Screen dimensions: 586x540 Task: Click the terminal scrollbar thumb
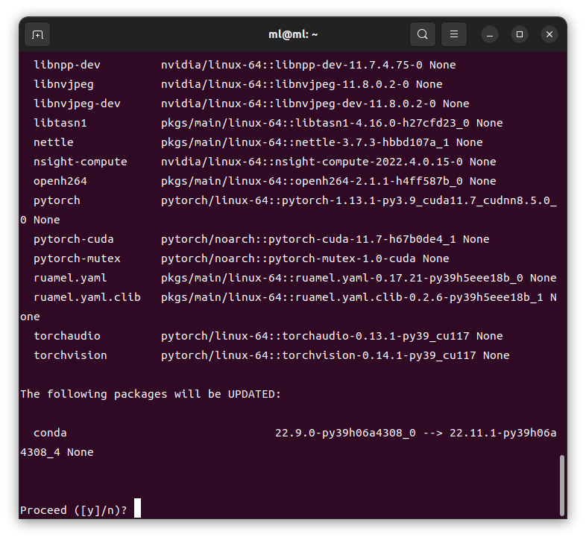[x=561, y=485]
